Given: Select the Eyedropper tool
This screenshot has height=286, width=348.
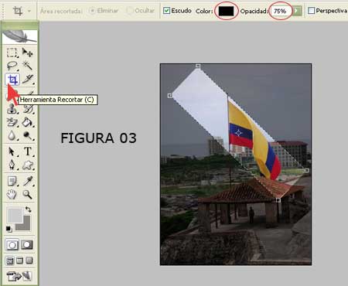Looking at the screenshot, I should pyautogui.click(x=28, y=181).
